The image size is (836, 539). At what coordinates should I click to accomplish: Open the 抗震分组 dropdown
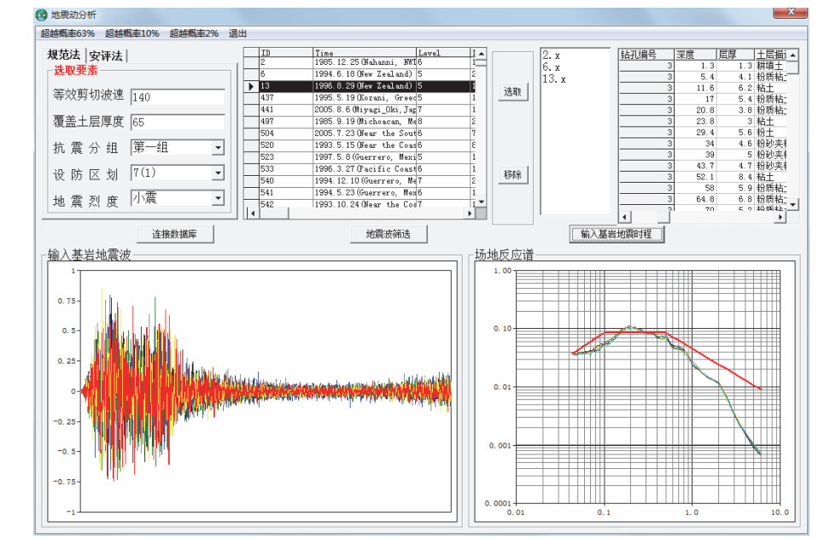pyautogui.click(x=218, y=148)
